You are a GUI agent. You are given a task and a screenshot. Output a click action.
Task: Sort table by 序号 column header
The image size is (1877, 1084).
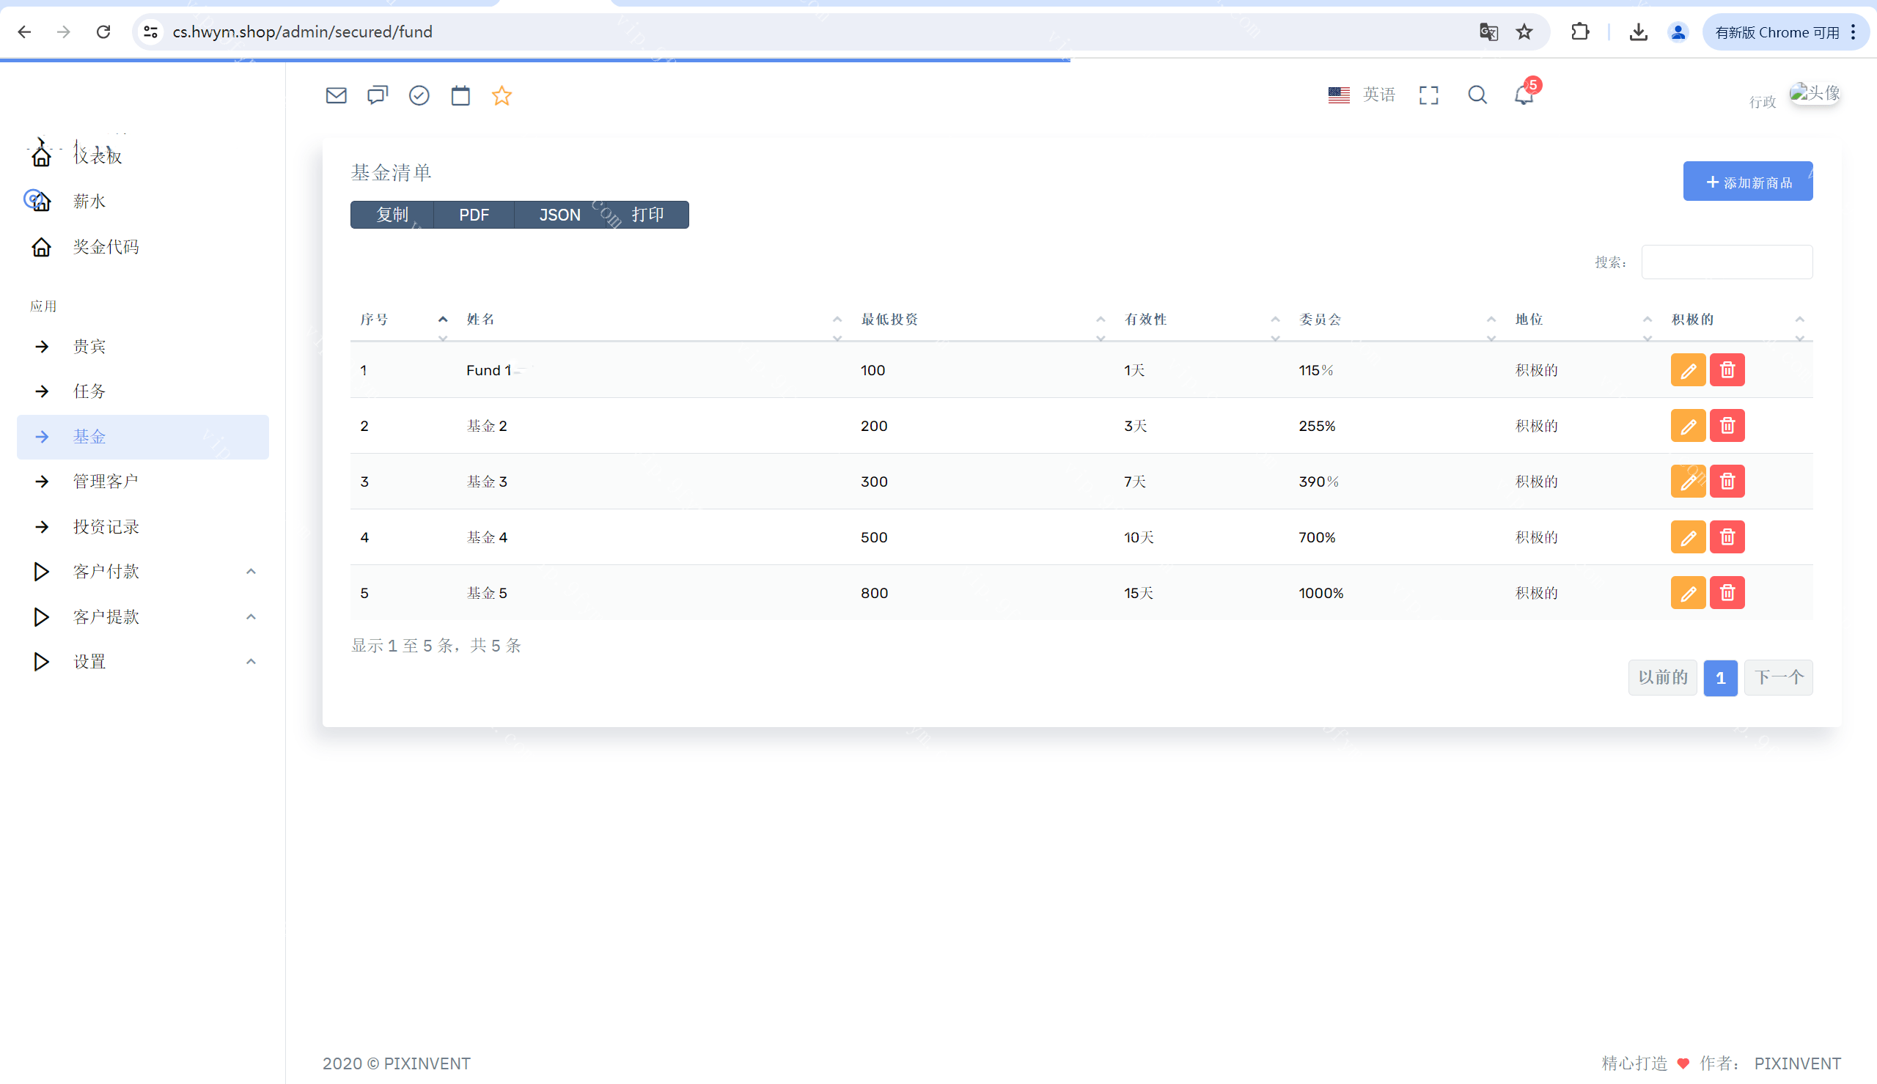pos(375,320)
